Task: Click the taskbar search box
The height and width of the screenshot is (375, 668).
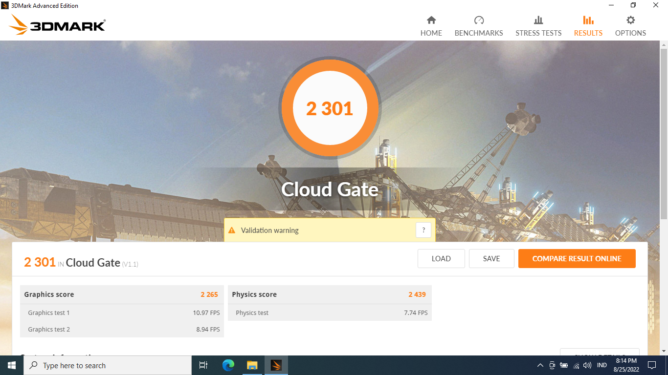Action: point(108,365)
